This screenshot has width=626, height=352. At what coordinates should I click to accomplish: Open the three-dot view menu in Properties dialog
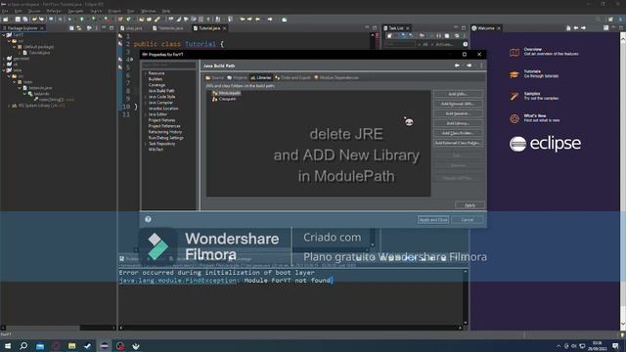tap(481, 66)
